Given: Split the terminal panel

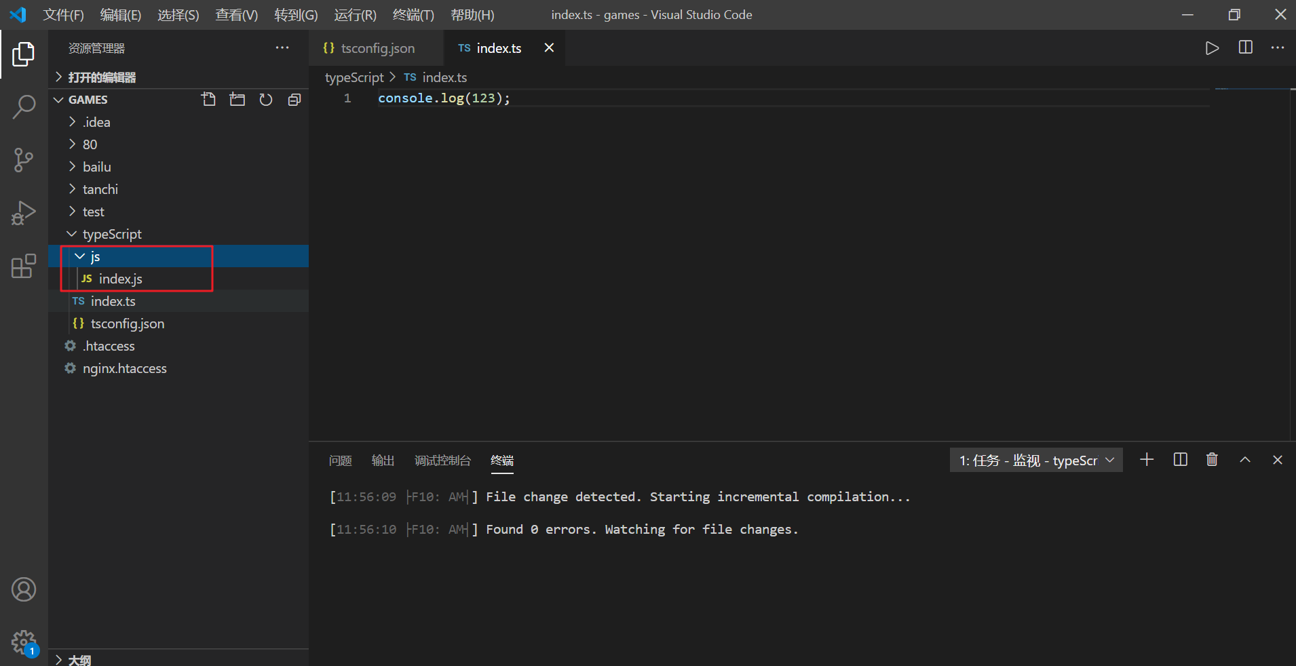Looking at the screenshot, I should tap(1180, 460).
